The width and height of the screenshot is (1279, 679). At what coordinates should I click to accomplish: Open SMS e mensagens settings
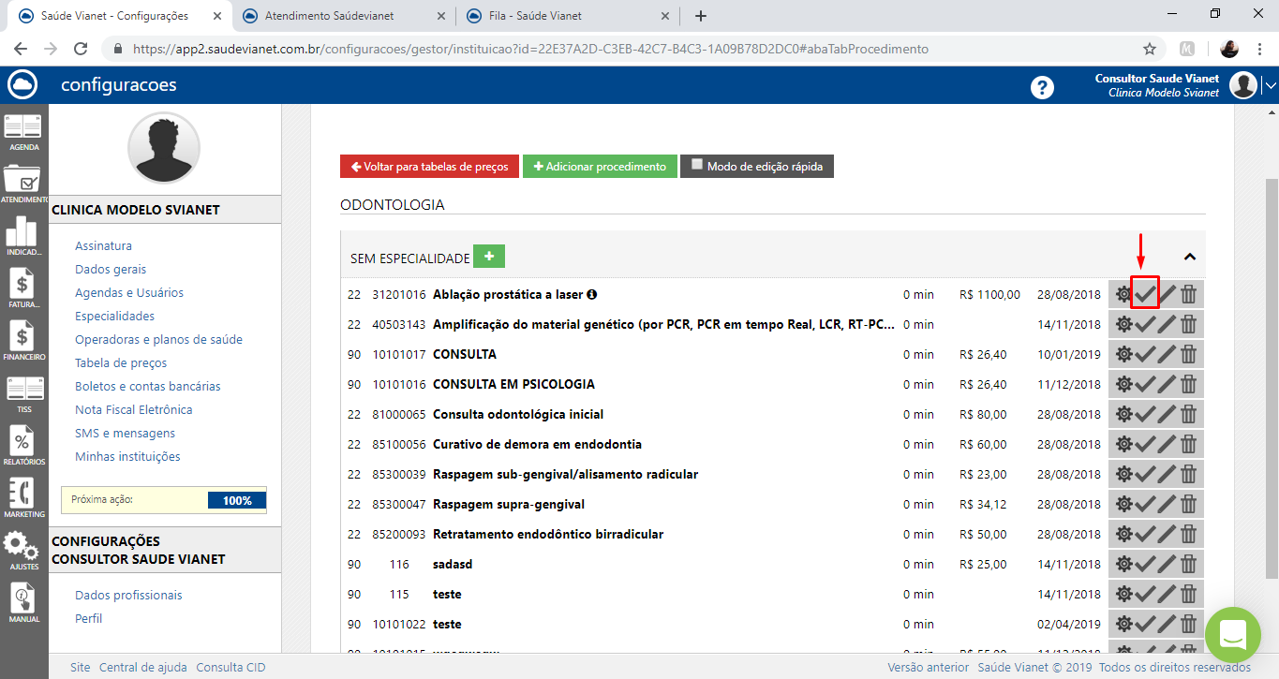(126, 434)
